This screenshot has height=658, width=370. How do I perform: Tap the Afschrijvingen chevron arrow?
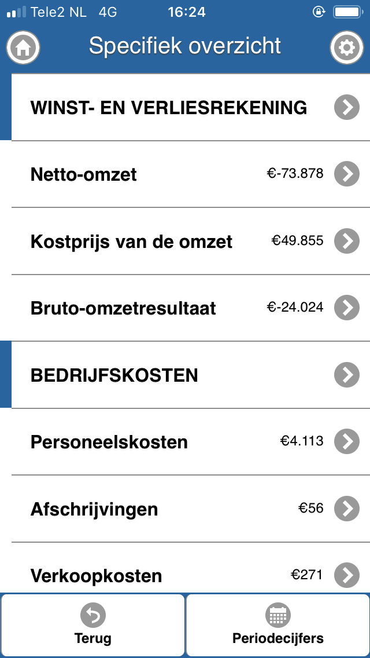coord(347,509)
